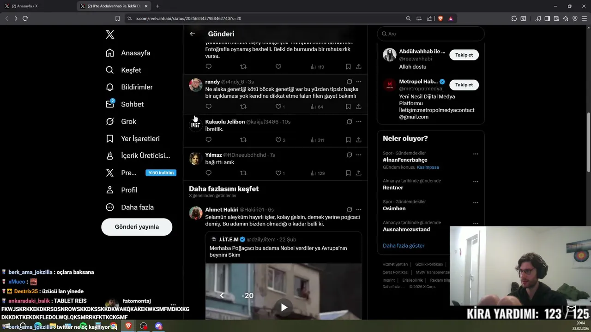Reply to Kakaolu Jelibon's post
This screenshot has height=332, width=591.
(209, 140)
